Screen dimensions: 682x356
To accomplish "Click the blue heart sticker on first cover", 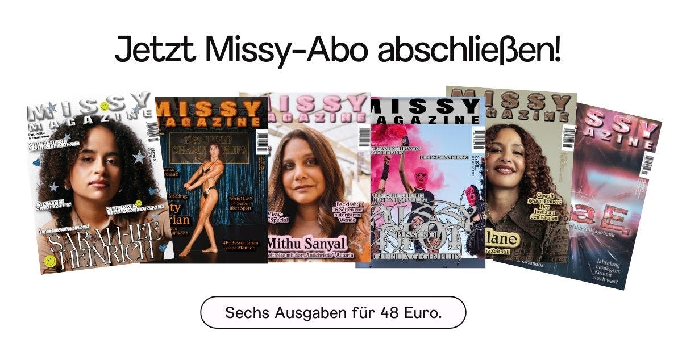I will [36, 161].
